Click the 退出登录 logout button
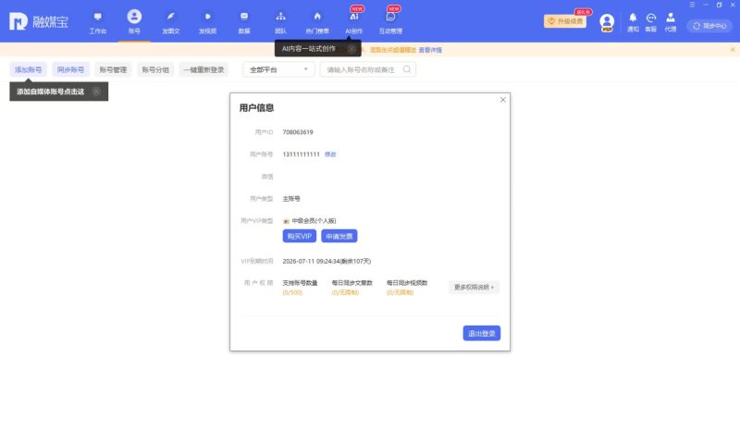 point(481,334)
